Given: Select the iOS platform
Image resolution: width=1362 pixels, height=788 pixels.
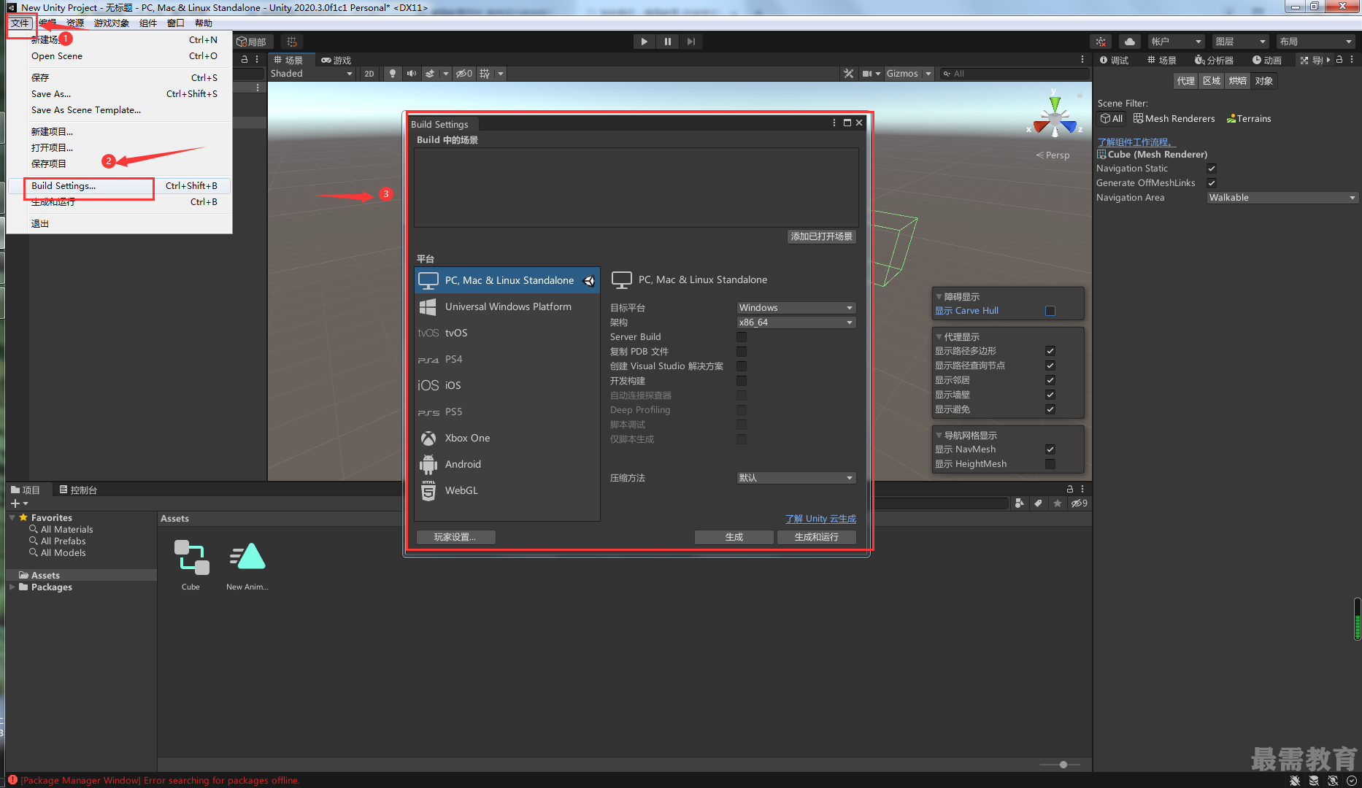Looking at the screenshot, I should tap(507, 385).
